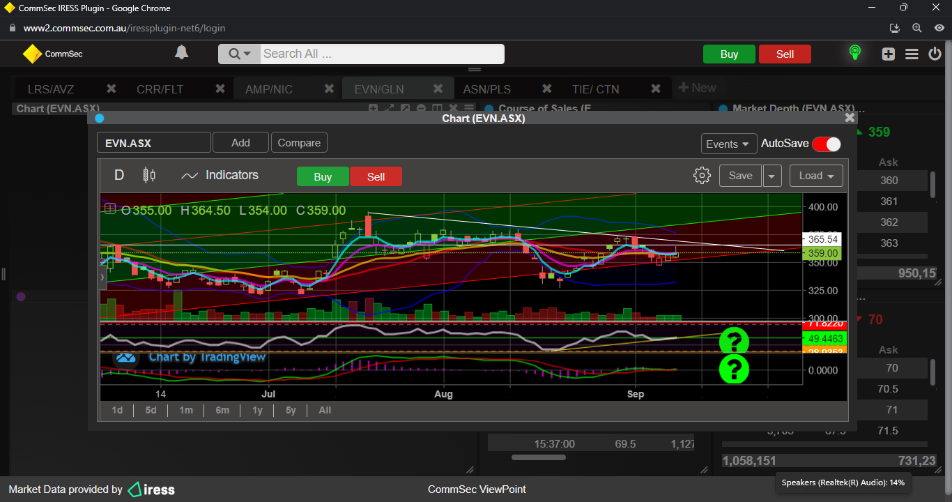The height and width of the screenshot is (502, 952).
Task: Expand the arrow beside Save button
Action: (771, 176)
